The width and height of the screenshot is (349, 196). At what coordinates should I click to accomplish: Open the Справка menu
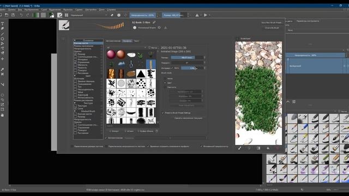[111, 10]
